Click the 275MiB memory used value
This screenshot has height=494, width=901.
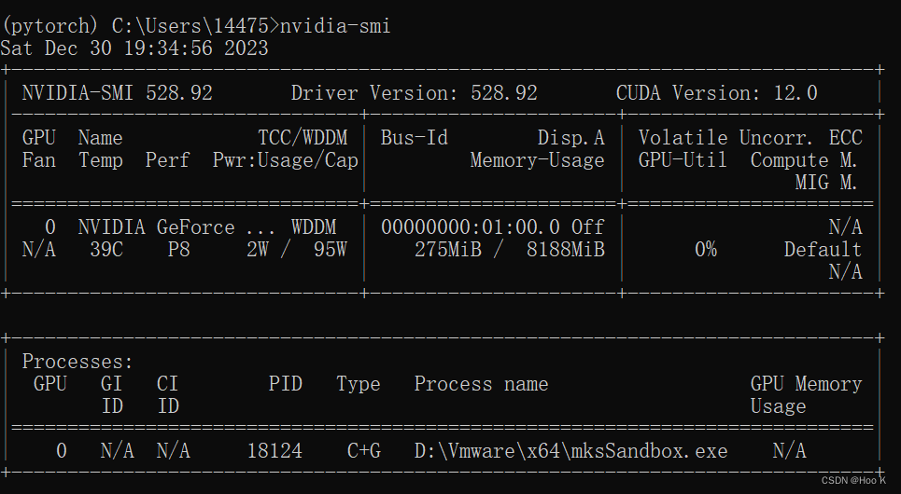click(x=448, y=250)
